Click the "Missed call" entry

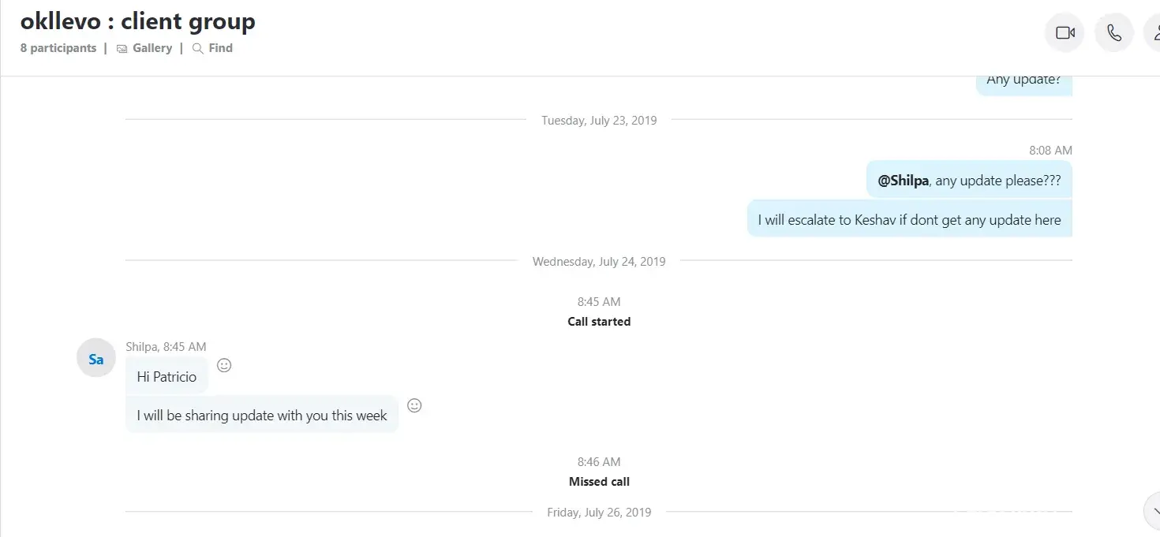point(599,482)
